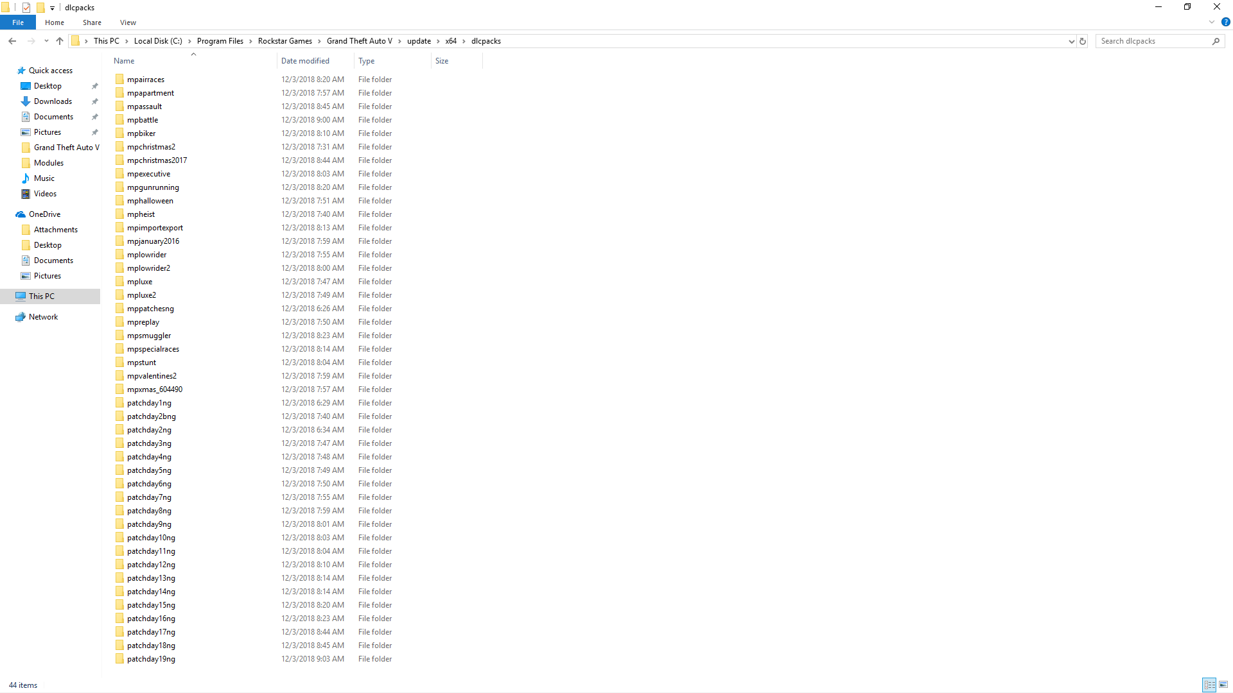Click inside the Search dlcpacks box

[x=1150, y=40]
